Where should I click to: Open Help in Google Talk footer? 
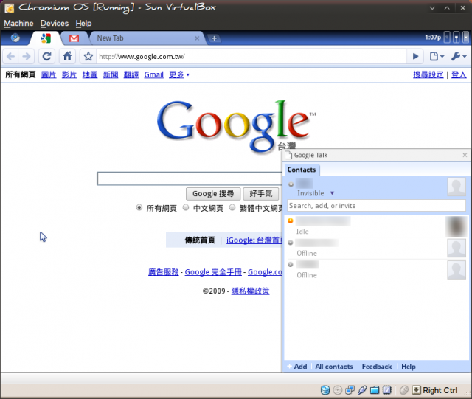[409, 367]
